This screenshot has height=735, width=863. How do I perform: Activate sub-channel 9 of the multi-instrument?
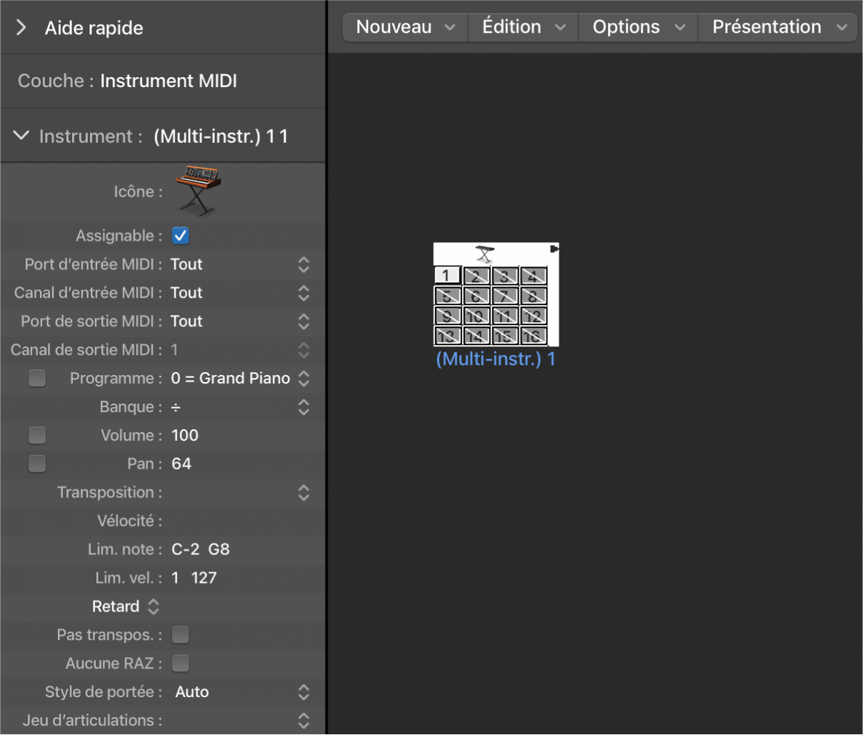[447, 316]
